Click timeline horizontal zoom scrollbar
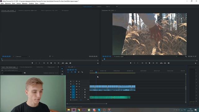This screenshot has height=112, width=199. (87, 104)
